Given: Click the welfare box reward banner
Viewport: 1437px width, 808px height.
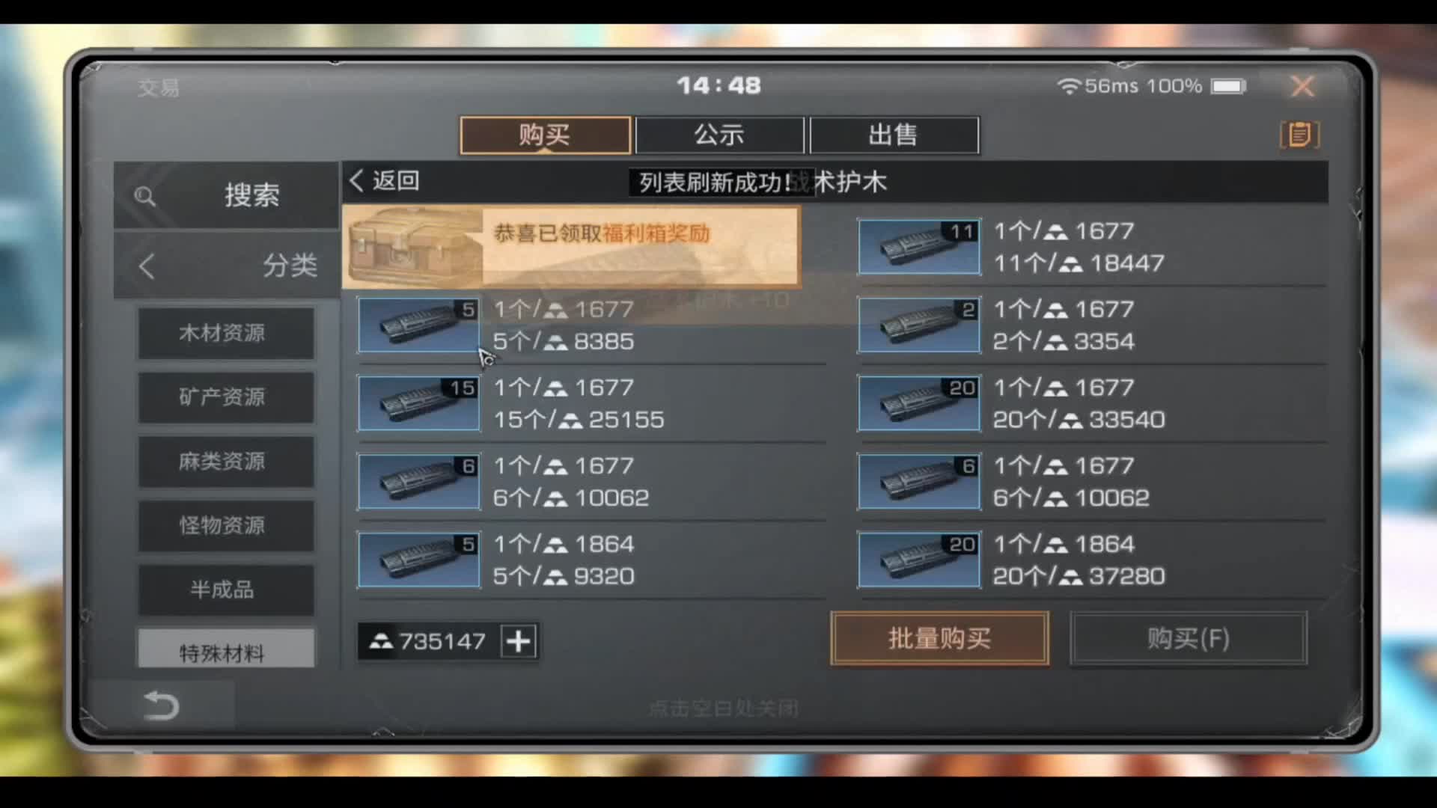Looking at the screenshot, I should point(571,247).
